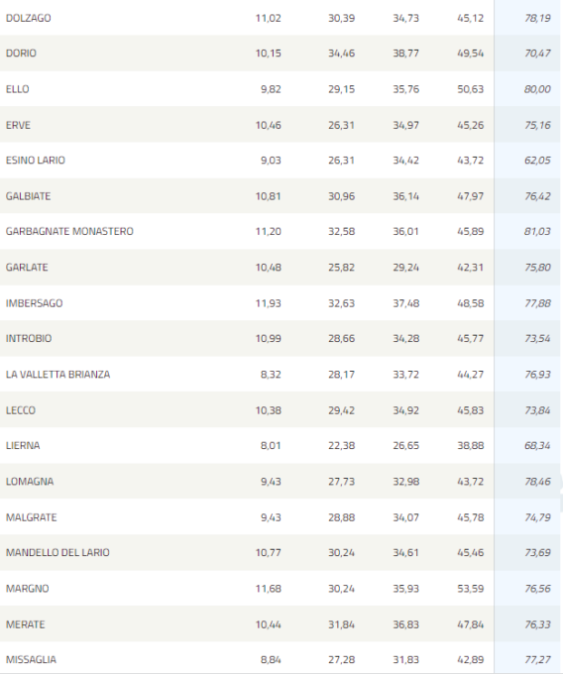Click the ERVE row label
563x674 pixels.
pos(18,125)
